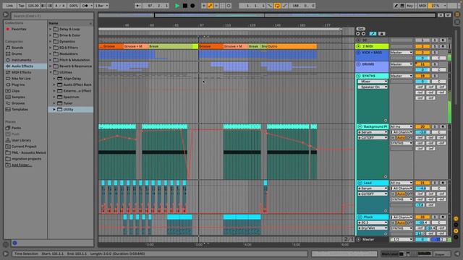Click the Add Folder link
The width and height of the screenshot is (463, 260).
(21, 165)
